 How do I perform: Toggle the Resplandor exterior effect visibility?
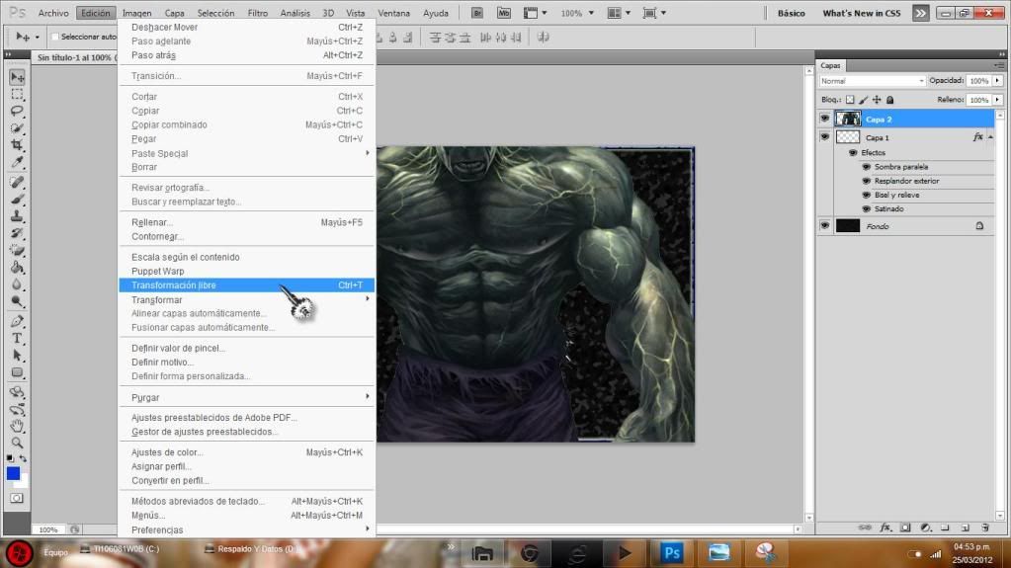(867, 181)
